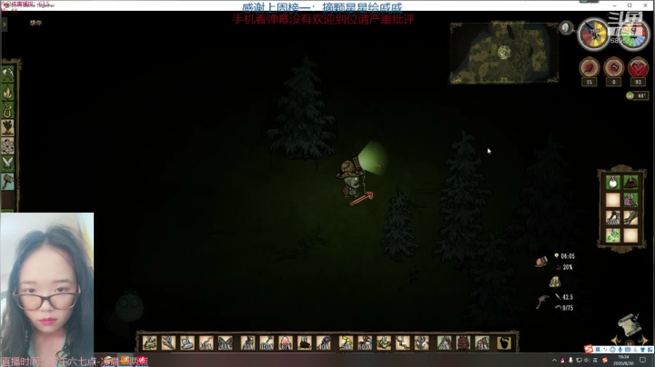Select the claw-shaped item in the backpack

[x=630, y=218]
